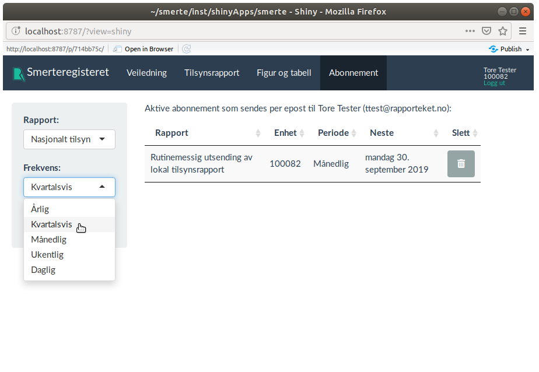Click the http://localhost:8787/p/714bb75c/ URL text
This screenshot has width=539, height=372.
tap(55, 49)
